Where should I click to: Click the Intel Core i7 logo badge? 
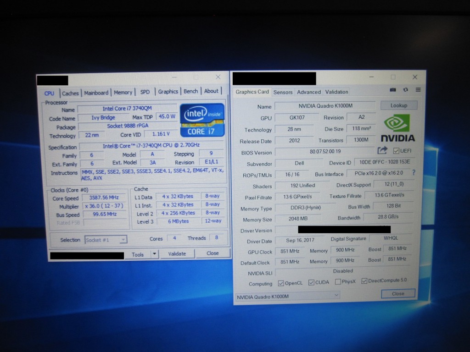(x=202, y=120)
